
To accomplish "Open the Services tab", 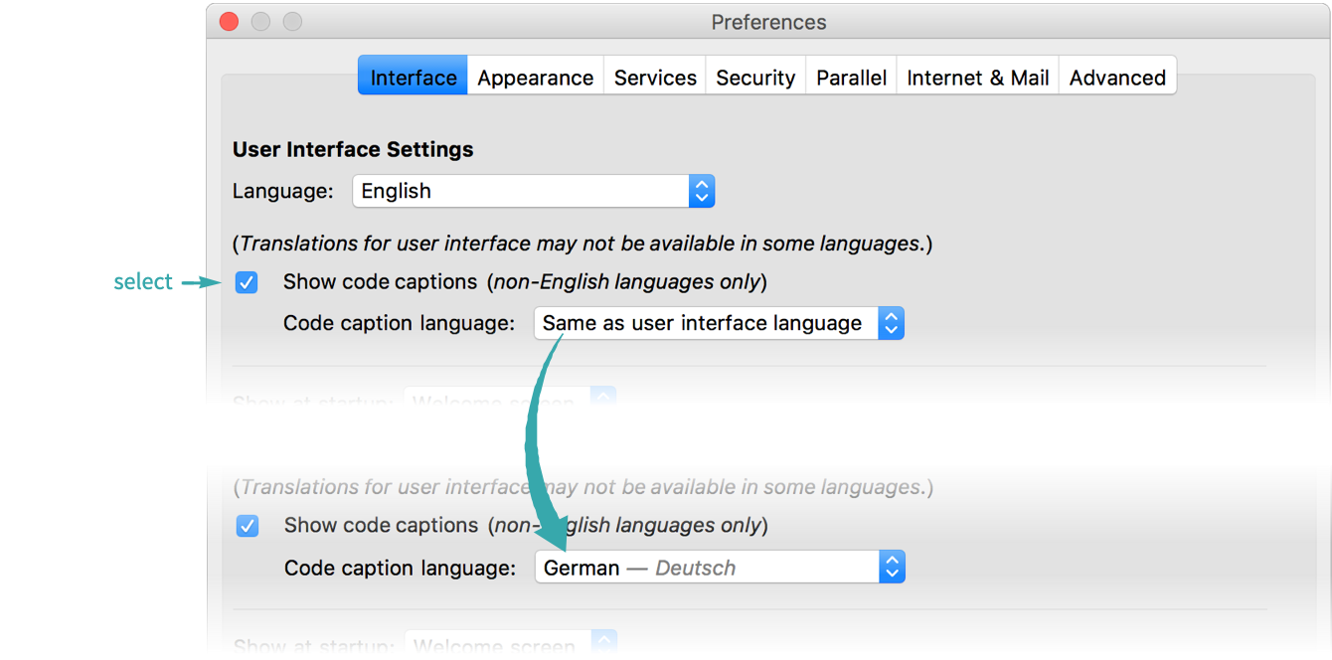I will (x=655, y=78).
